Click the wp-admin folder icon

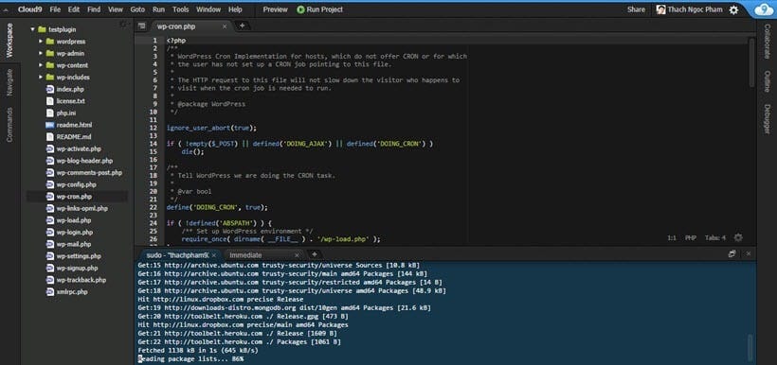[50, 53]
